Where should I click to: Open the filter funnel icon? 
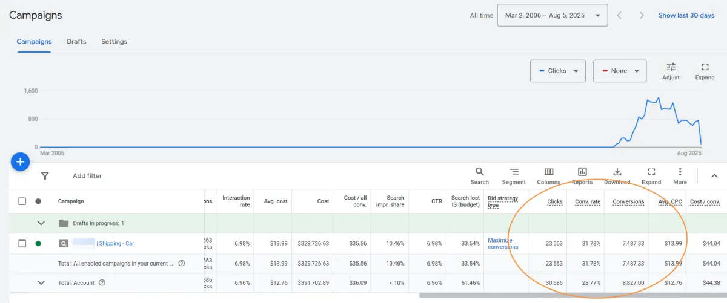coord(45,176)
